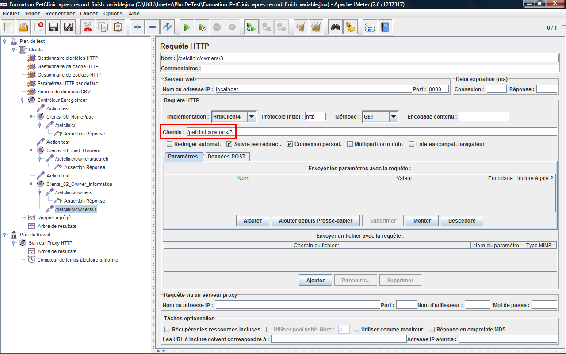Click the Open folder toolbar icon
Screen dimensions: 566x354
23,27
